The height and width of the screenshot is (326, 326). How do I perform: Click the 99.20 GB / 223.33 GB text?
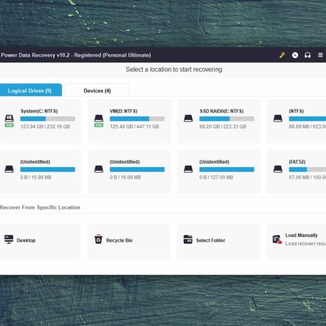point(223,126)
